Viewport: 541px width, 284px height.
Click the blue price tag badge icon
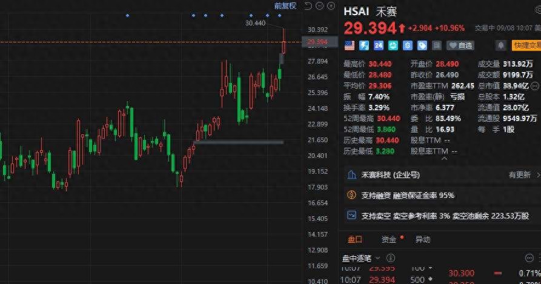click(422, 45)
